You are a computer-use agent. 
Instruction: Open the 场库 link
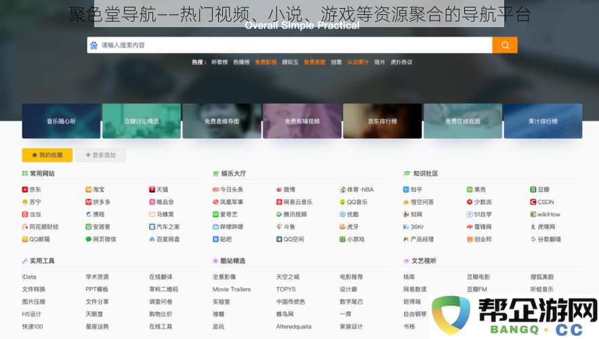409,277
